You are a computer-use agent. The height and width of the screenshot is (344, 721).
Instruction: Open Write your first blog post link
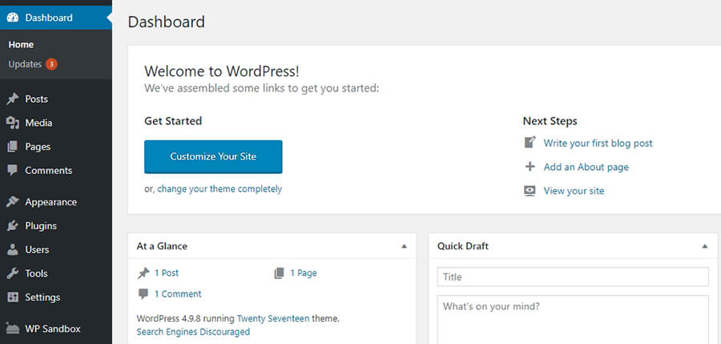[x=598, y=144]
